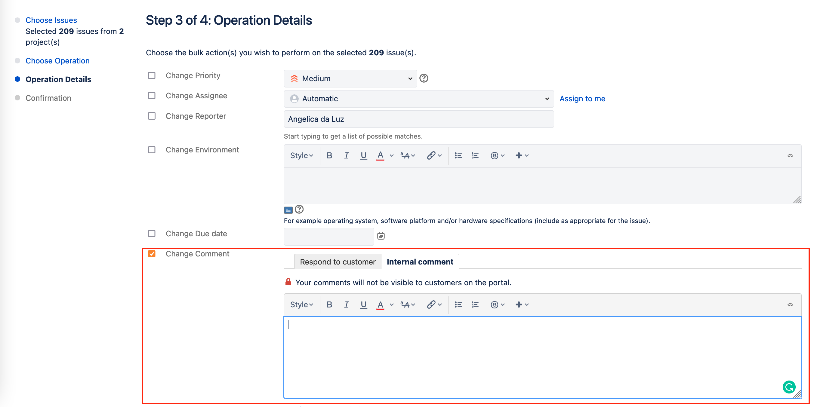Click the Assign to me link
814x407 pixels.
pos(582,99)
